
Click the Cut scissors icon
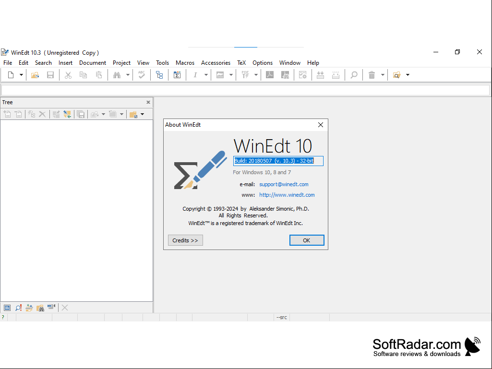68,75
